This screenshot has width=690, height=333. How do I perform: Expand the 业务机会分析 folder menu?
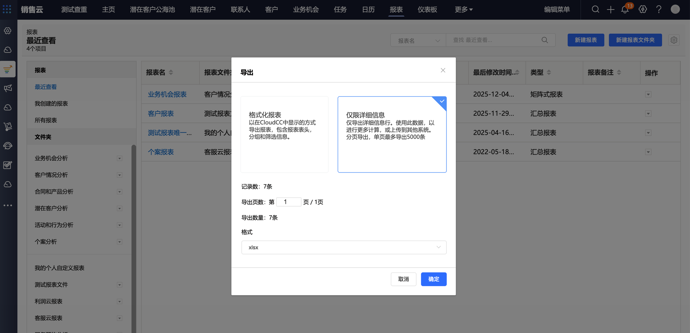coord(119,158)
